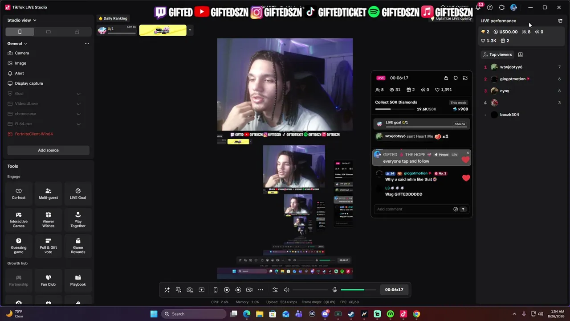Send the comment with the arrow button
This screenshot has height=321, width=570.
click(x=463, y=209)
